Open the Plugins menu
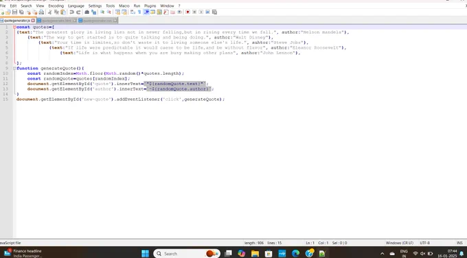The height and width of the screenshot is (258, 467). 150,5
